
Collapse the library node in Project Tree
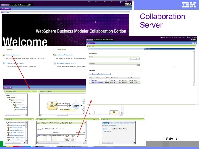click(x=8, y=98)
